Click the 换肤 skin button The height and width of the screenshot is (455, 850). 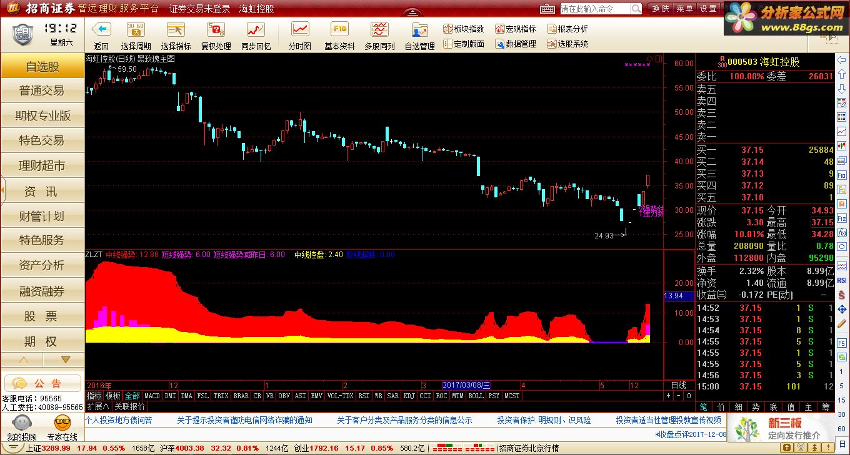point(661,9)
